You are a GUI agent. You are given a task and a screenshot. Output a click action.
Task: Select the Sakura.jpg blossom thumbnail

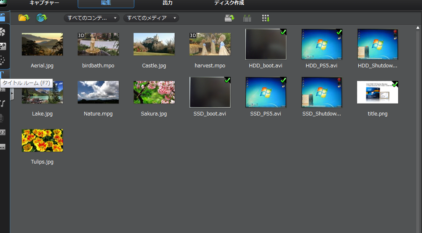coord(154,92)
